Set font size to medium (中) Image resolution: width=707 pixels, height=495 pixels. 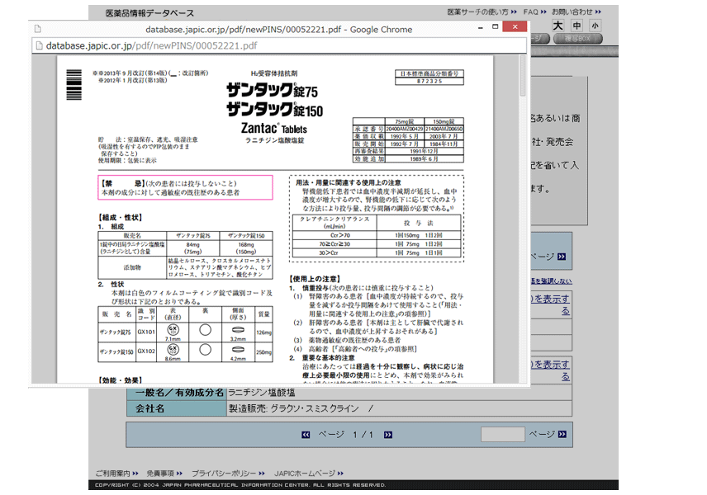(577, 26)
